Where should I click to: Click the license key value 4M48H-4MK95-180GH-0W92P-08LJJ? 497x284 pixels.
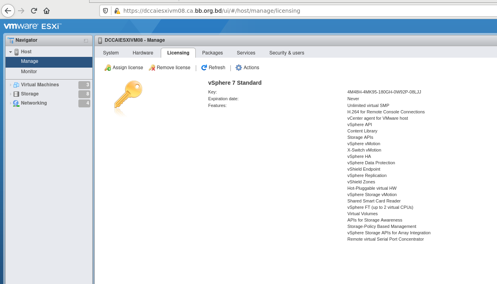pyautogui.click(x=384, y=92)
